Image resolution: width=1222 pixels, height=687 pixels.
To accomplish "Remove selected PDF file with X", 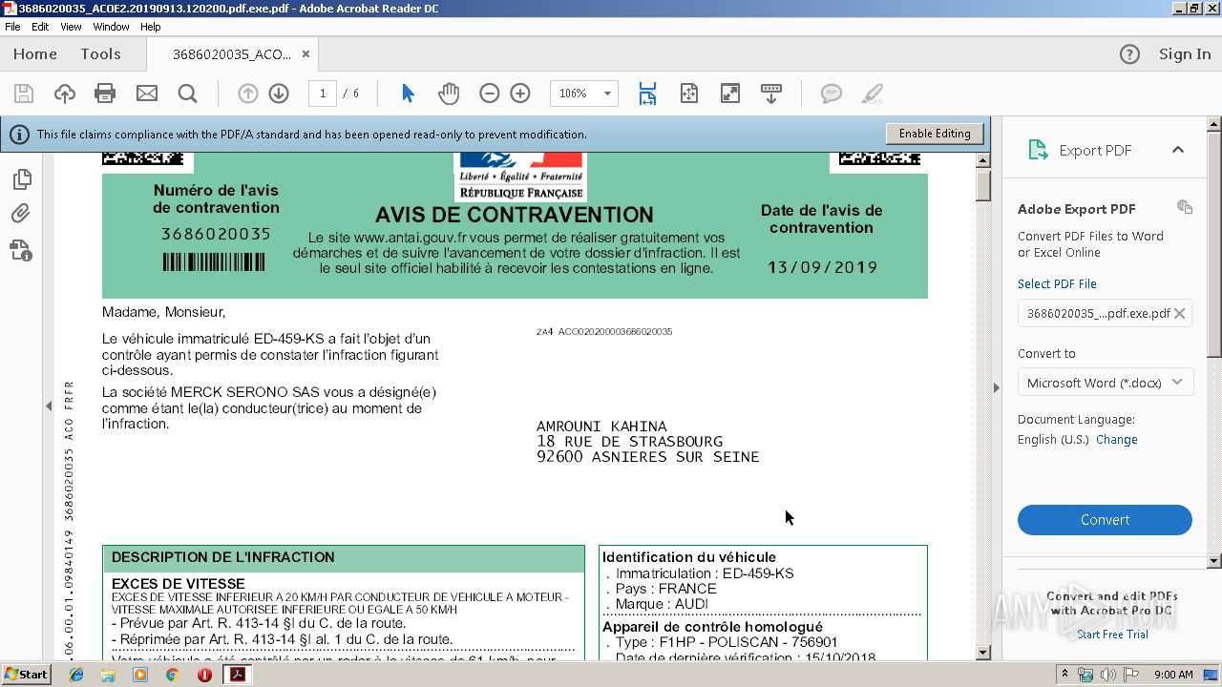I will click(x=1180, y=313).
